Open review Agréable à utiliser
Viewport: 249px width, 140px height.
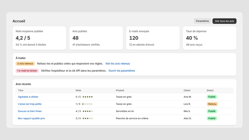(28, 97)
